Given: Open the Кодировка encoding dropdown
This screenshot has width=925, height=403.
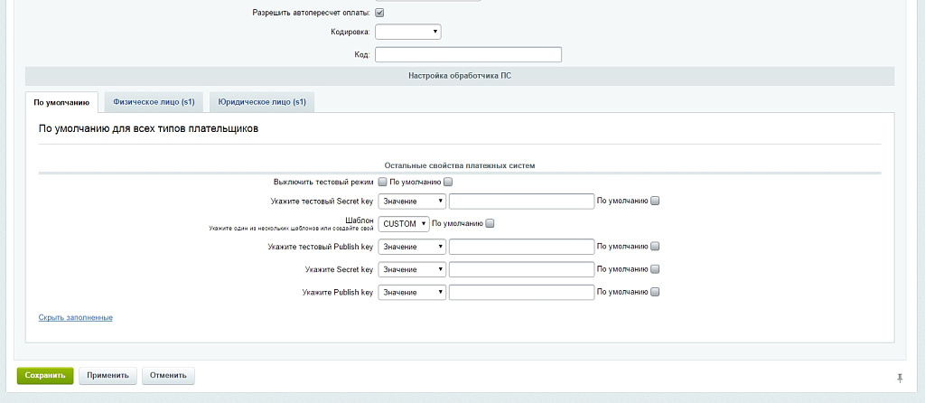Looking at the screenshot, I should coord(408,32).
